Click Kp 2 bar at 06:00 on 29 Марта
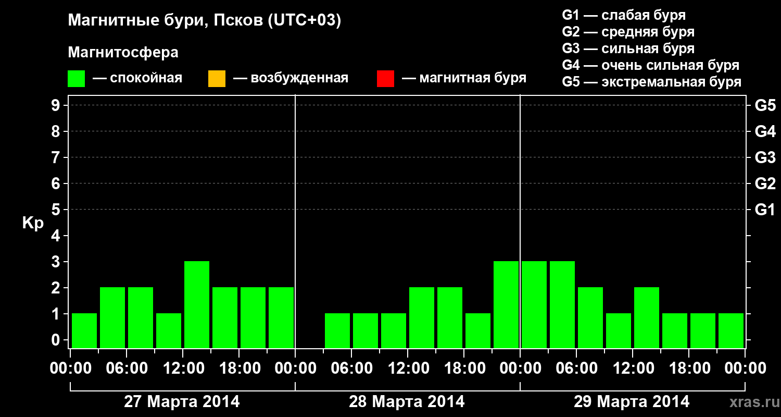This screenshot has height=417, width=781. tap(590, 317)
